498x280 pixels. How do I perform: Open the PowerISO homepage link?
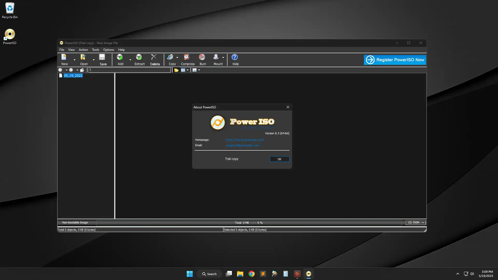pyautogui.click(x=245, y=139)
